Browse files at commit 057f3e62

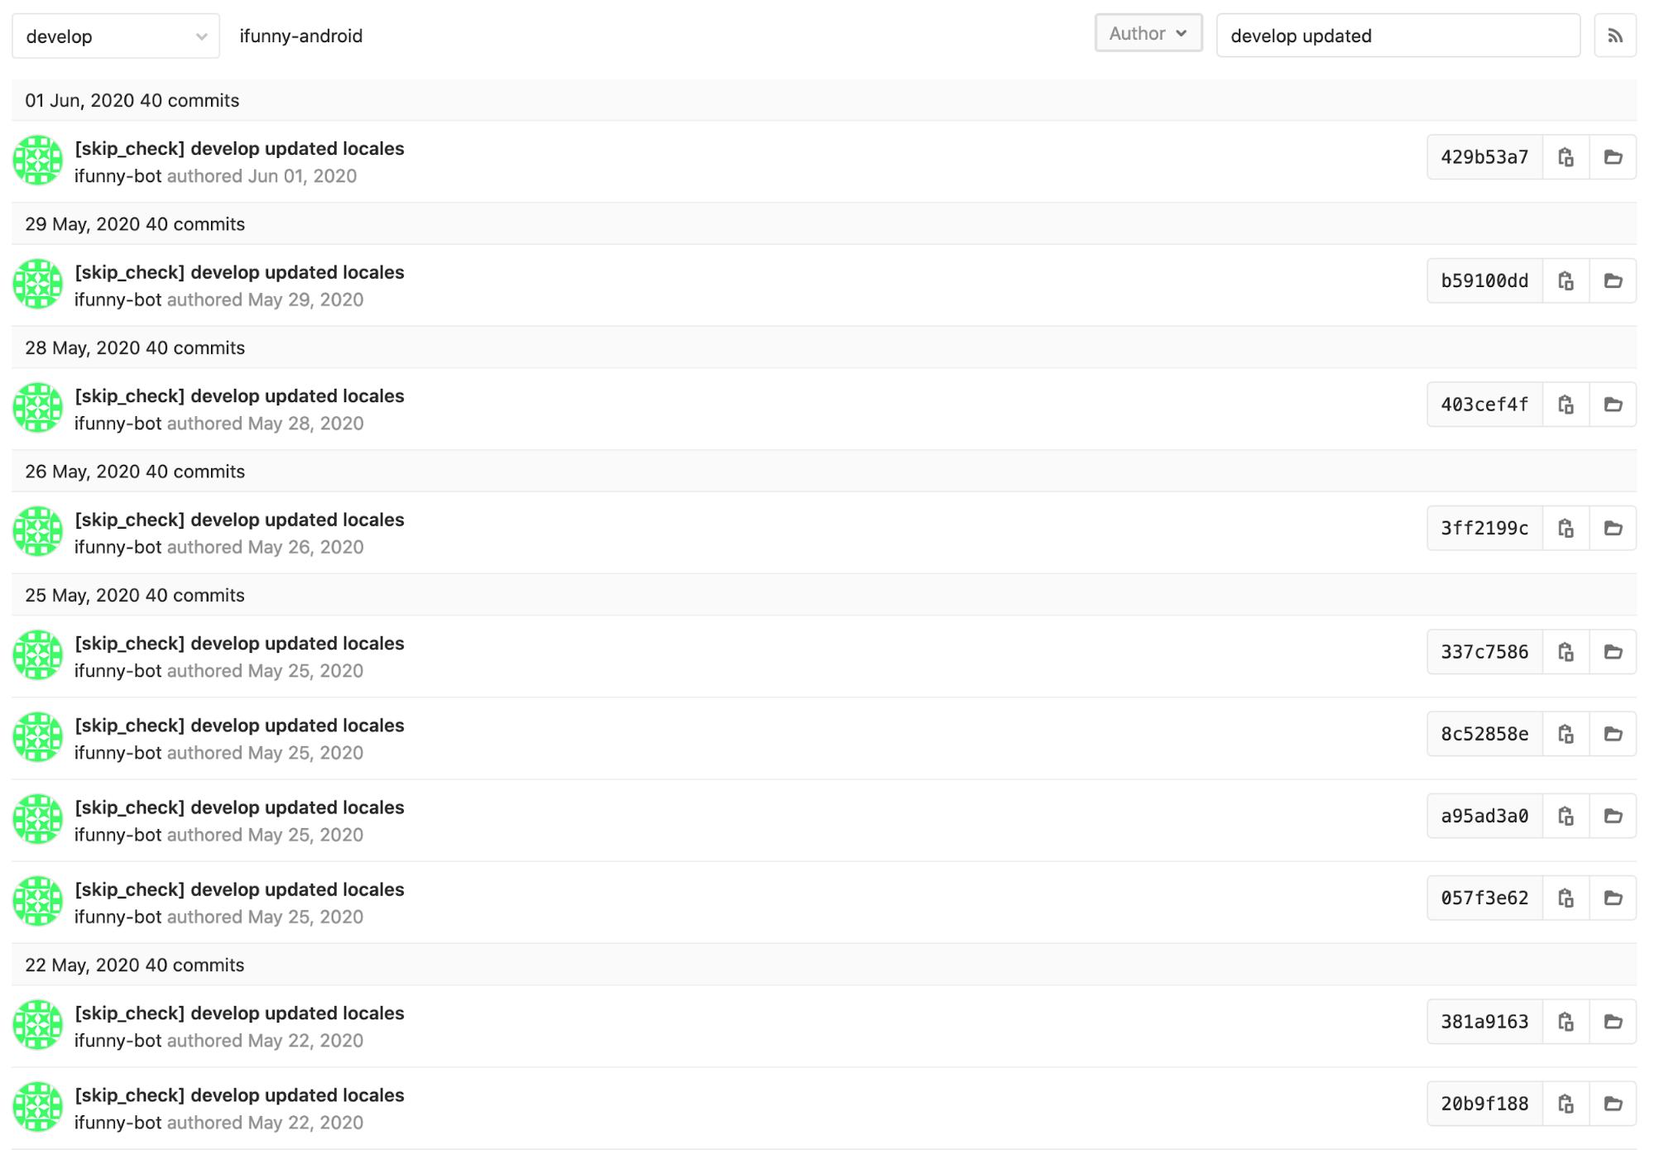[1613, 898]
